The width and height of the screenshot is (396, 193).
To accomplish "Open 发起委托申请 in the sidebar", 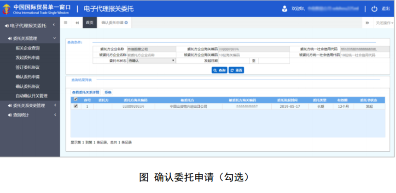I will pos(27,58).
